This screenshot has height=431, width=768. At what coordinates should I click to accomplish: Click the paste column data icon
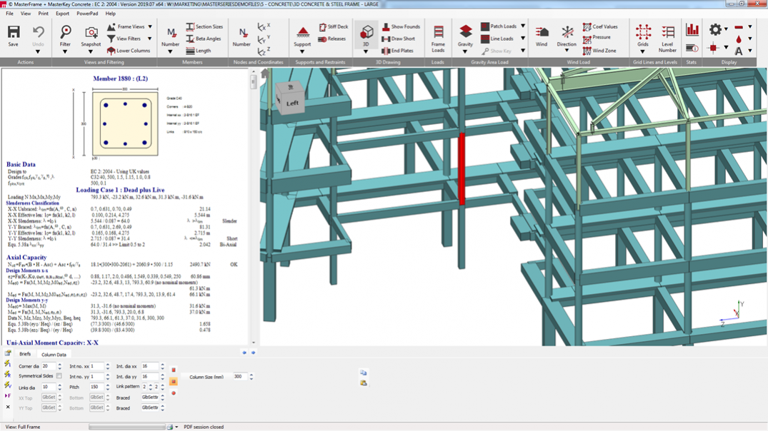[364, 382]
